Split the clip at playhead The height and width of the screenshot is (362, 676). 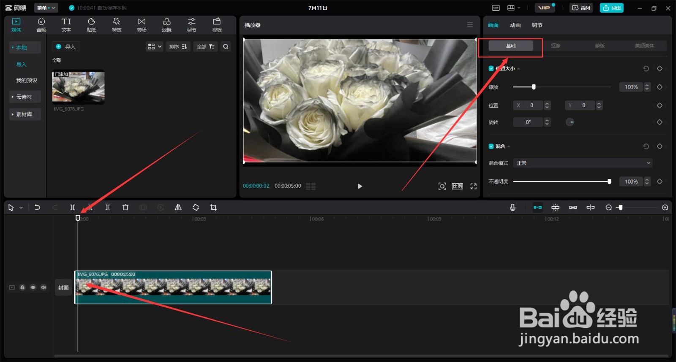73,207
